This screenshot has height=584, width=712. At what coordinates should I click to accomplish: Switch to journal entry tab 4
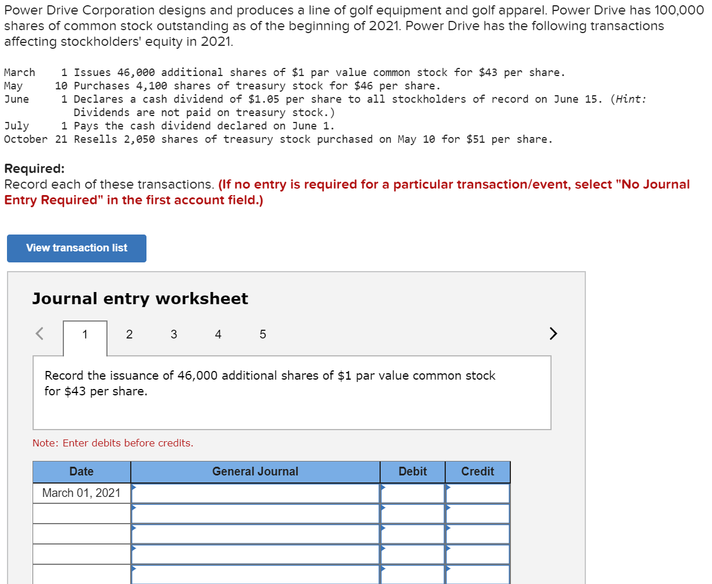[218, 334]
